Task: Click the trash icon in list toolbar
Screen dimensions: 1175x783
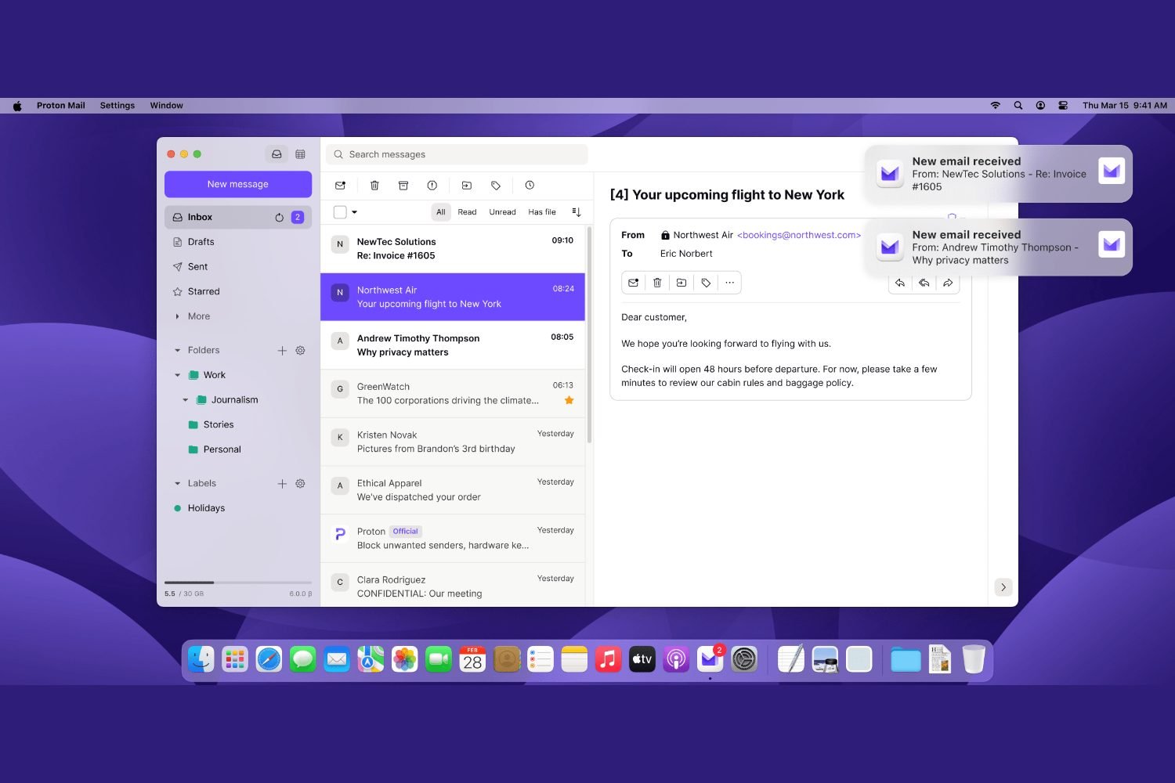Action: [374, 186]
